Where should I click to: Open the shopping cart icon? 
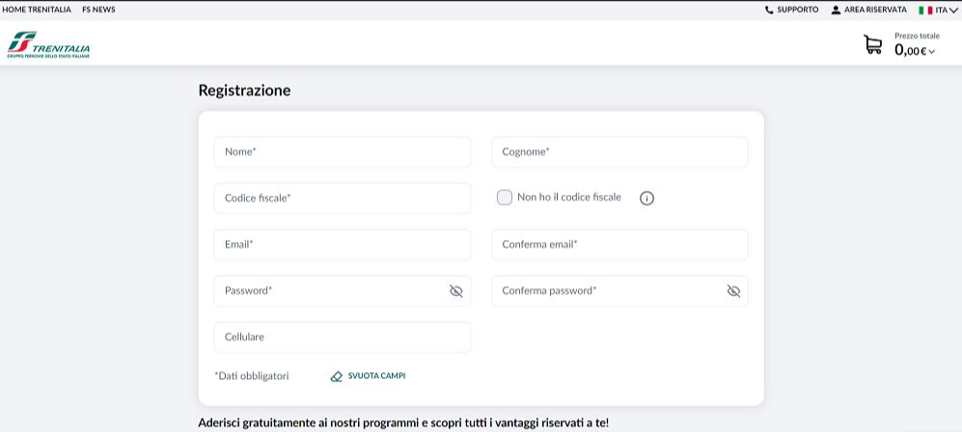(x=872, y=44)
